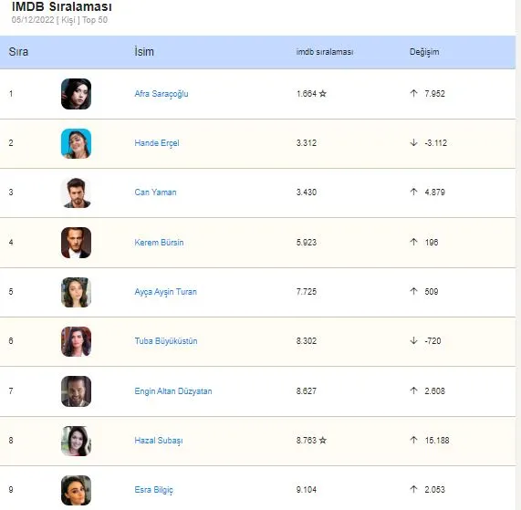Click the star icon next to 1.664
521x510 pixels.
(323, 94)
